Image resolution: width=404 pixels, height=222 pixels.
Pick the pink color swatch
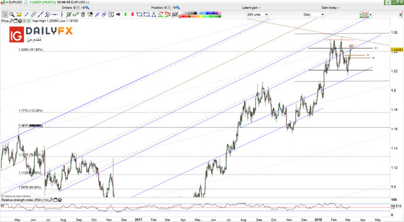[220, 13]
